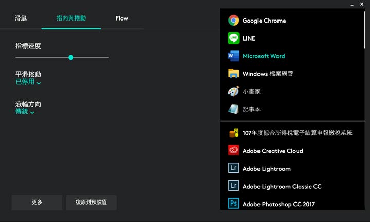
Task: Switch to the Flow tab
Action: (122, 18)
